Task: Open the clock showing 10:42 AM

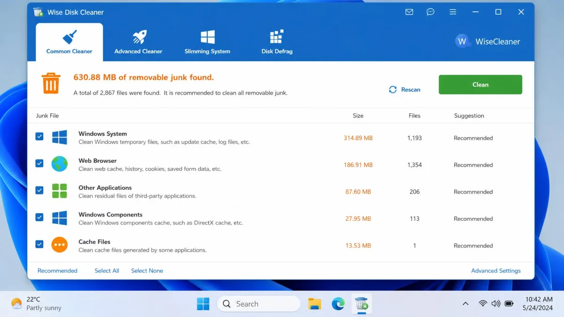Action: [538, 304]
